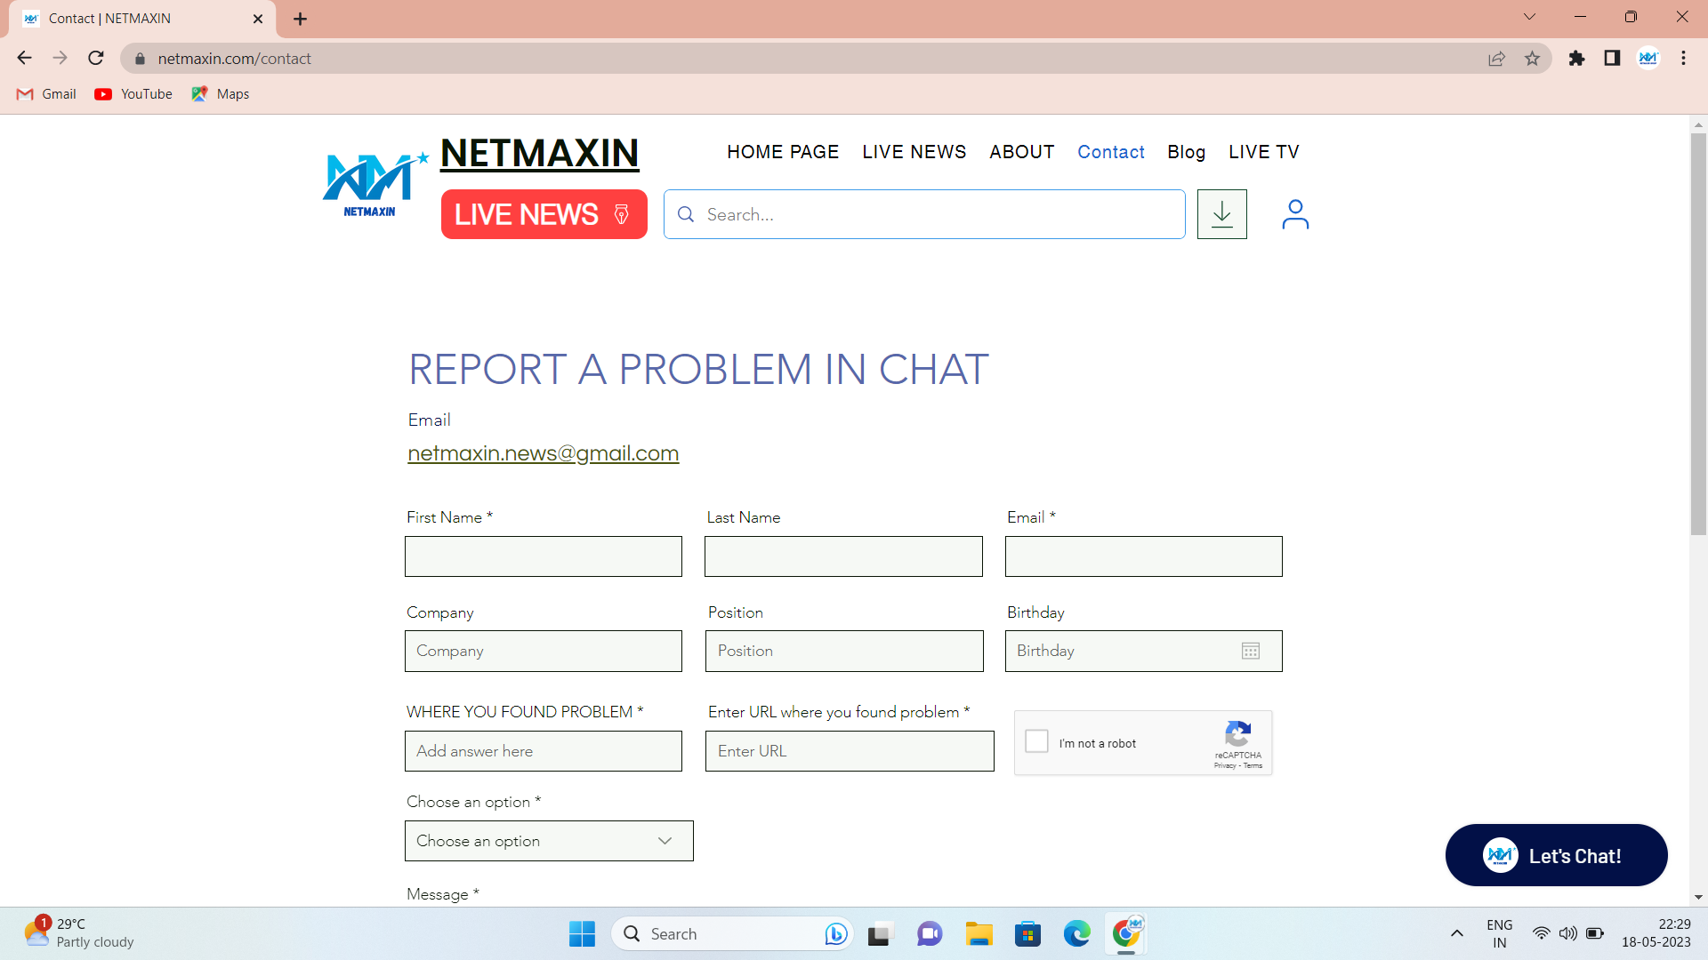Click the page vertical scrollbar thumb
The image size is (1708, 960).
click(1698, 333)
